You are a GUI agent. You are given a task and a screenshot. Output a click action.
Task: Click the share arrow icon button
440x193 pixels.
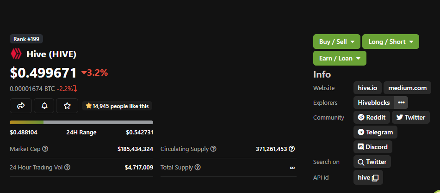pyautogui.click(x=21, y=106)
